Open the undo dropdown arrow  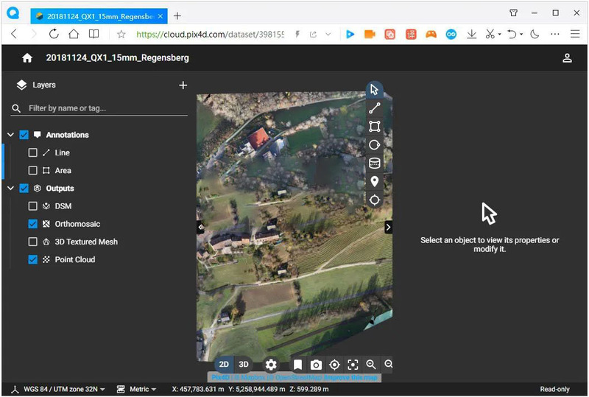click(521, 34)
